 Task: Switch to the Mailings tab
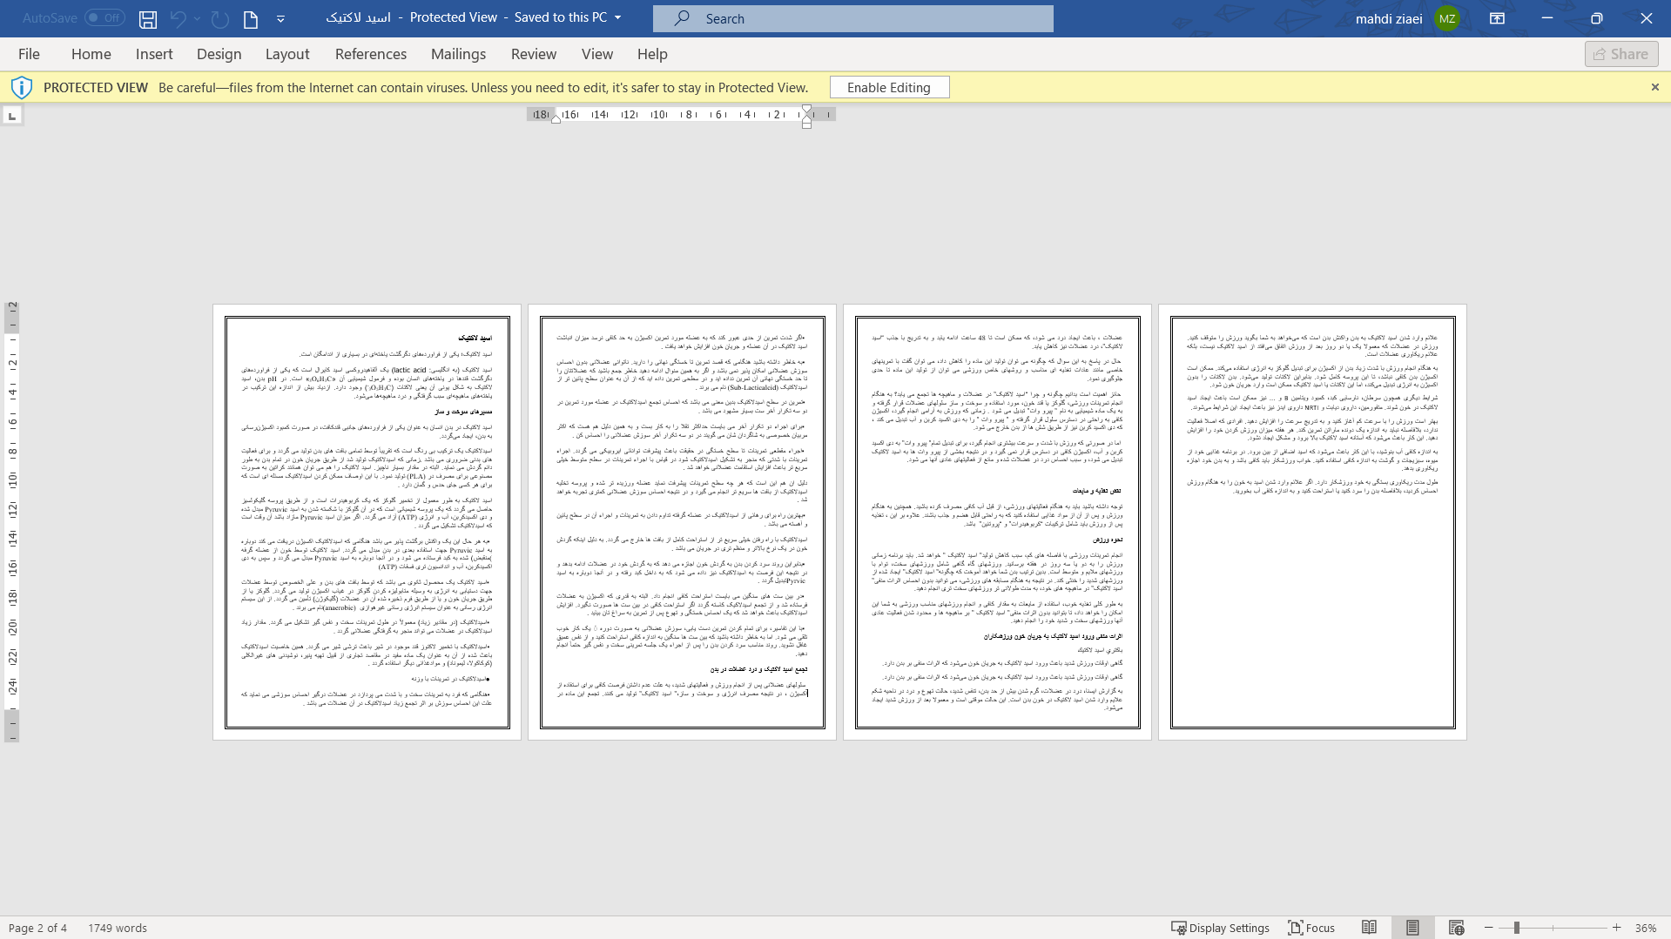(459, 54)
